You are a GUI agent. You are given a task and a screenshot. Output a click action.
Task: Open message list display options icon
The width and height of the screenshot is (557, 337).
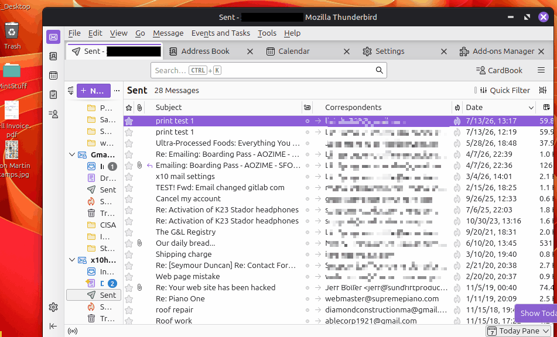543,91
